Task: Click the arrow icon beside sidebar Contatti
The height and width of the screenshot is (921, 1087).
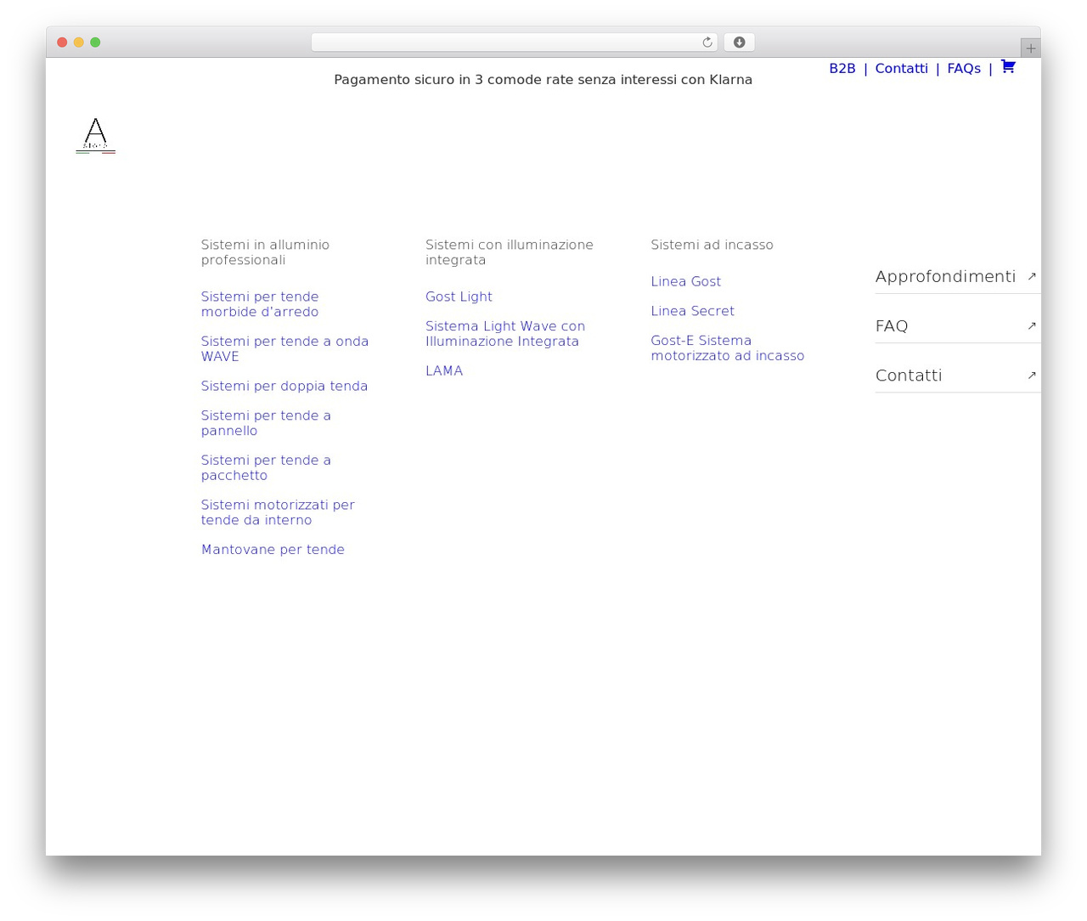Action: point(1032,375)
